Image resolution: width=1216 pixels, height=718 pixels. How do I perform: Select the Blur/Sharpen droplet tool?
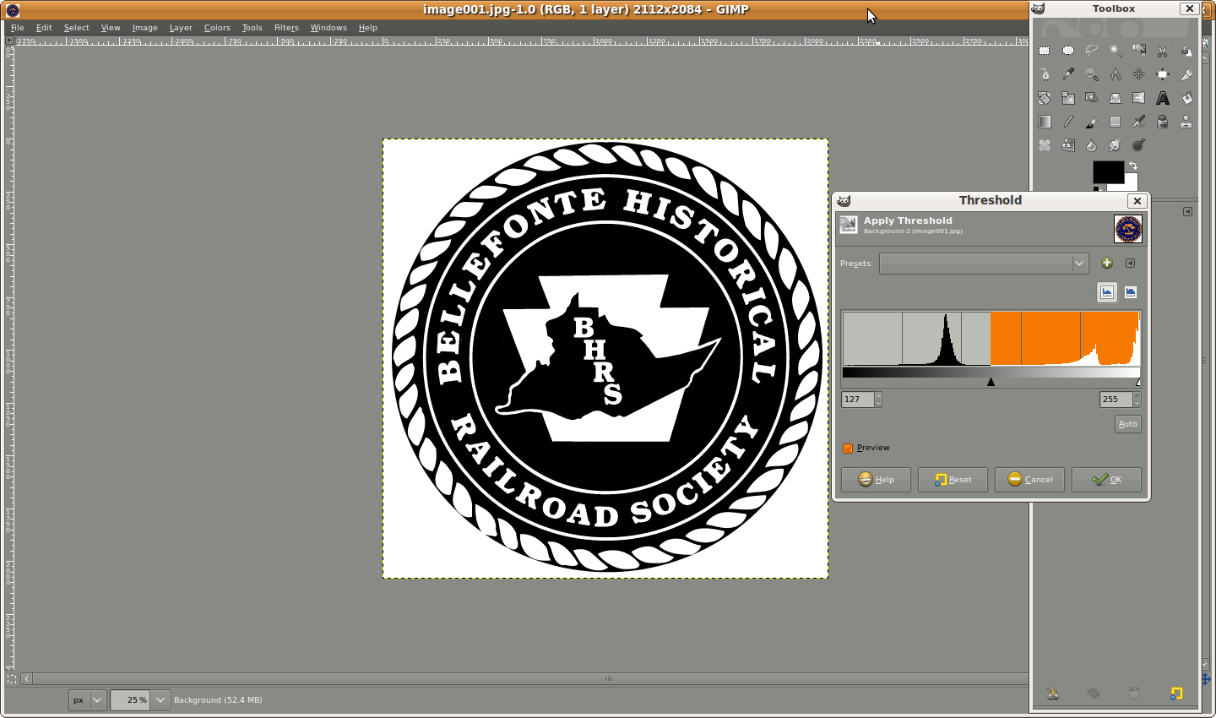tap(1092, 145)
